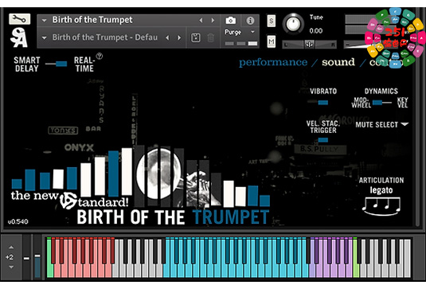Click the green keyswitch key at keyboard left
This screenshot has width=426, height=289.
click(x=49, y=258)
